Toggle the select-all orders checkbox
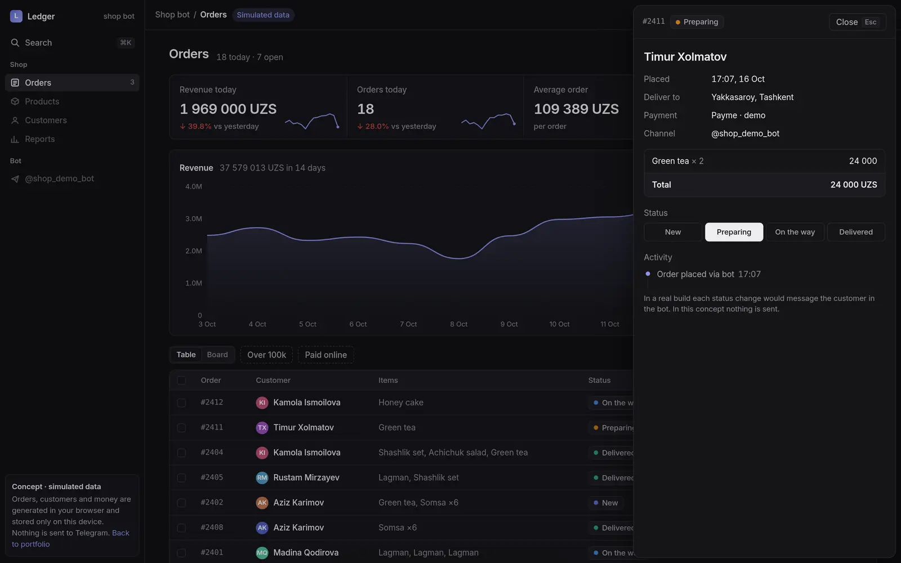Screen dimensions: 901x563 [x=181, y=381]
